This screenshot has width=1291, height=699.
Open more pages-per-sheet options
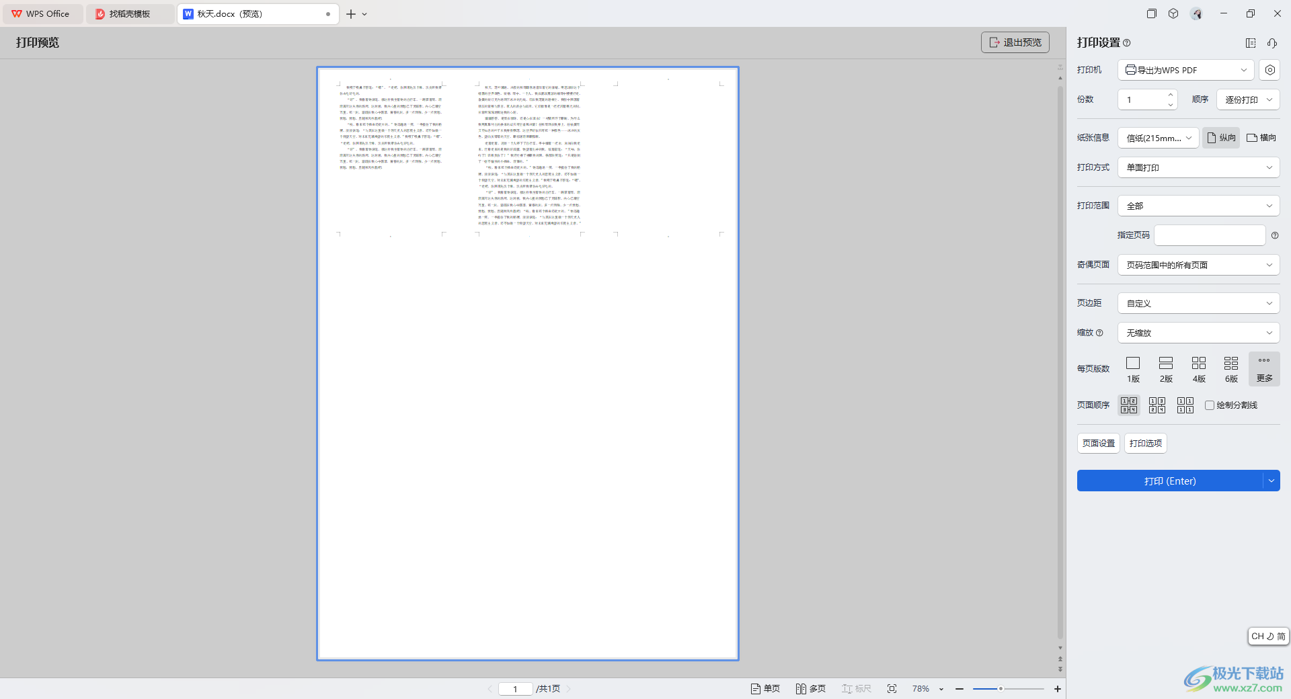[1264, 369]
